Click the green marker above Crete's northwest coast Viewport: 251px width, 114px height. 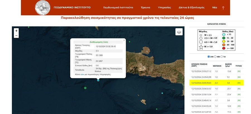tap(129, 42)
